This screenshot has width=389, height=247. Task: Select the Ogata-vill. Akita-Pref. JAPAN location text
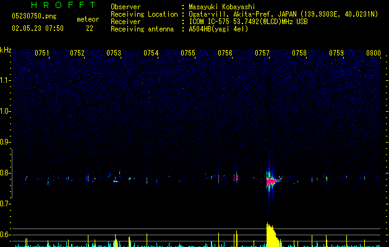(x=283, y=14)
